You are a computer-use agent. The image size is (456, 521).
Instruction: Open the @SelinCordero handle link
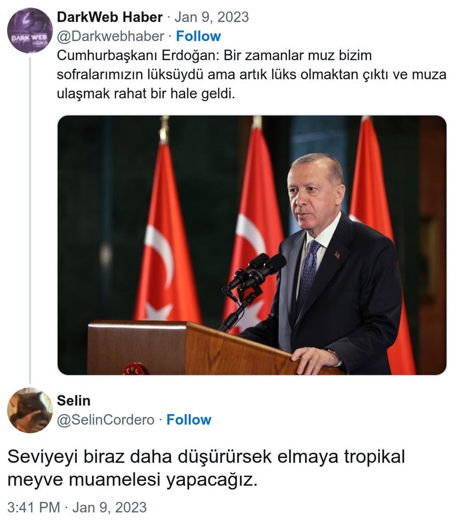click(x=106, y=420)
